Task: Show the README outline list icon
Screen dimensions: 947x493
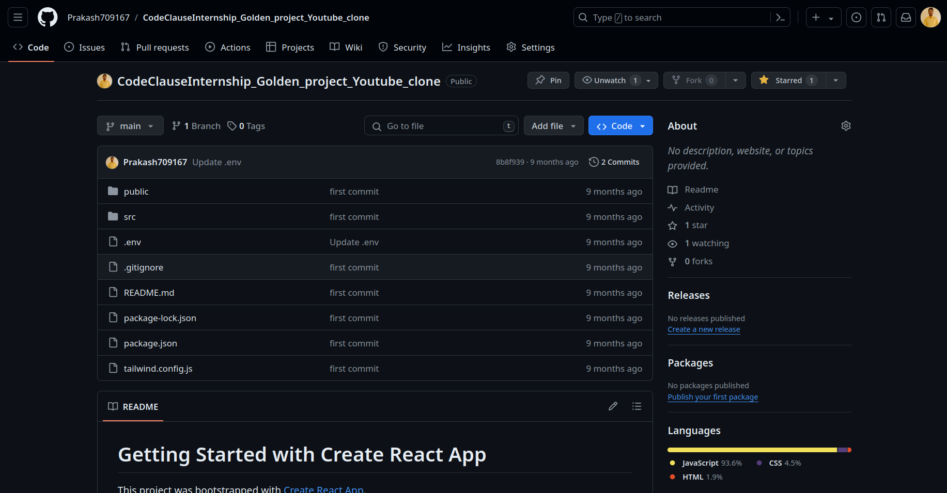Action: [636, 406]
